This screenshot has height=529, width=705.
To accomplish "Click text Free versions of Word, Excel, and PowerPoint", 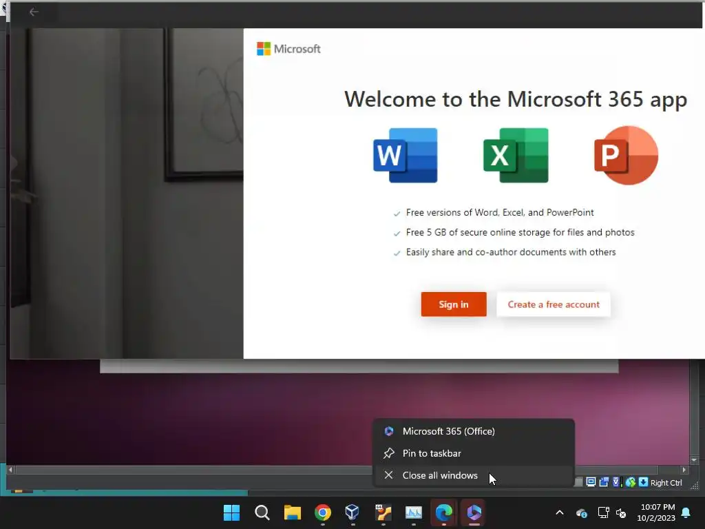I will (500, 212).
